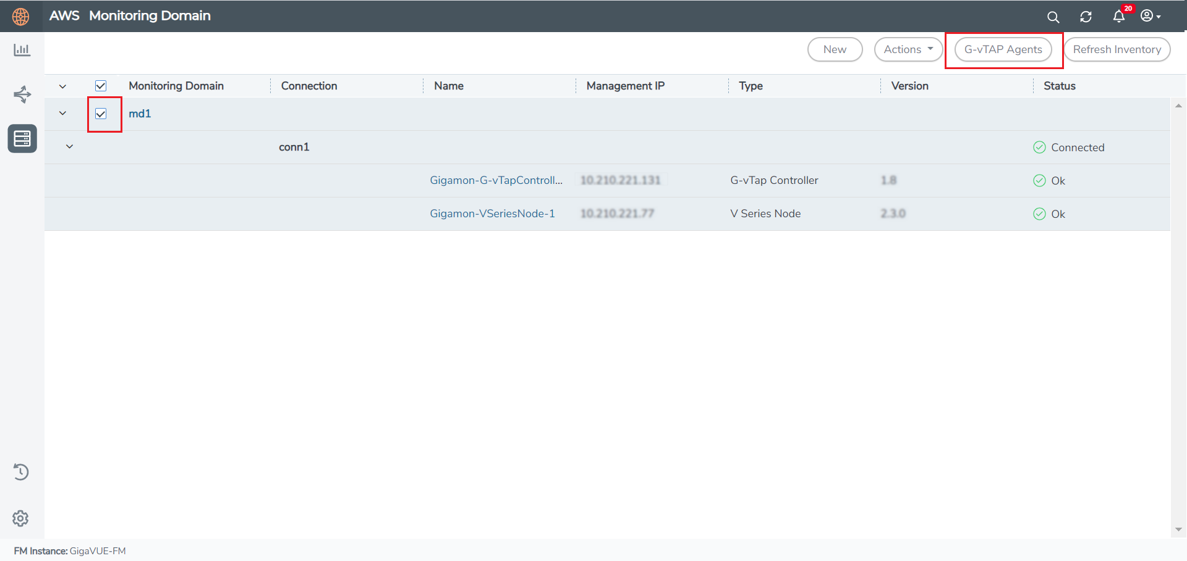Open the Gigamon-VSeriesNode-1 link
This screenshot has height=561, width=1187.
coord(492,214)
